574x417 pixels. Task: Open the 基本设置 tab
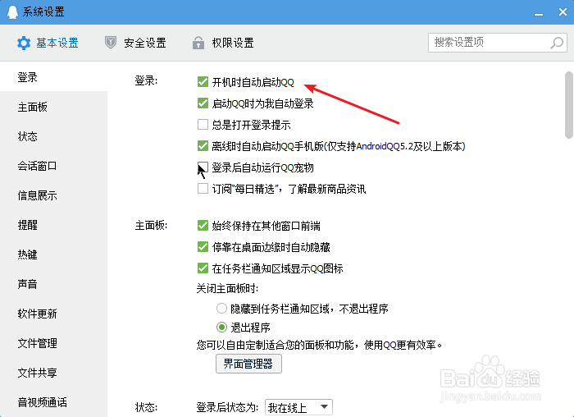(x=48, y=43)
